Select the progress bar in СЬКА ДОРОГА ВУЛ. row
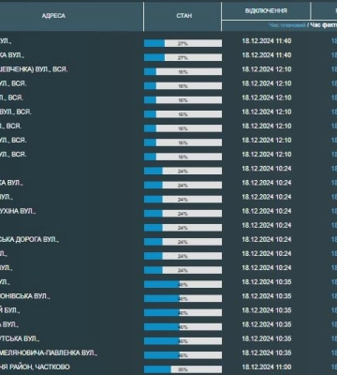 (183, 242)
